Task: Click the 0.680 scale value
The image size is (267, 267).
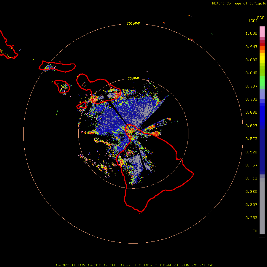Action: tap(251, 112)
